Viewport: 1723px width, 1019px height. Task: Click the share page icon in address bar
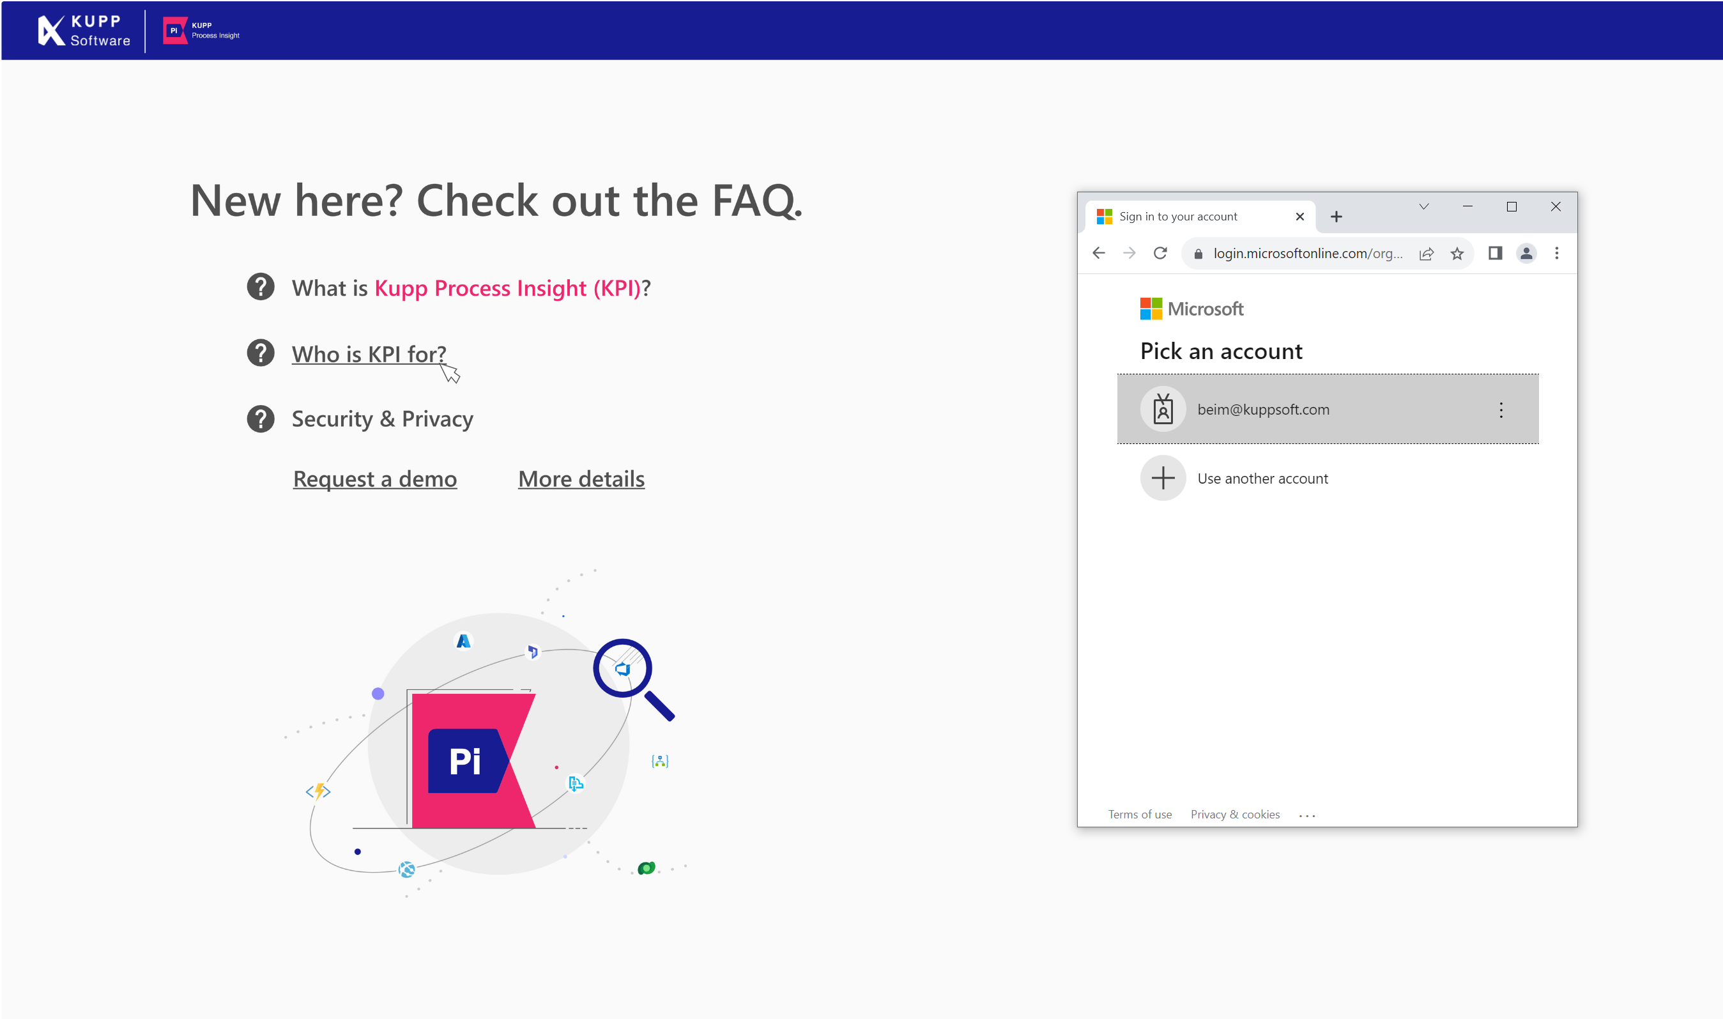pos(1427,254)
